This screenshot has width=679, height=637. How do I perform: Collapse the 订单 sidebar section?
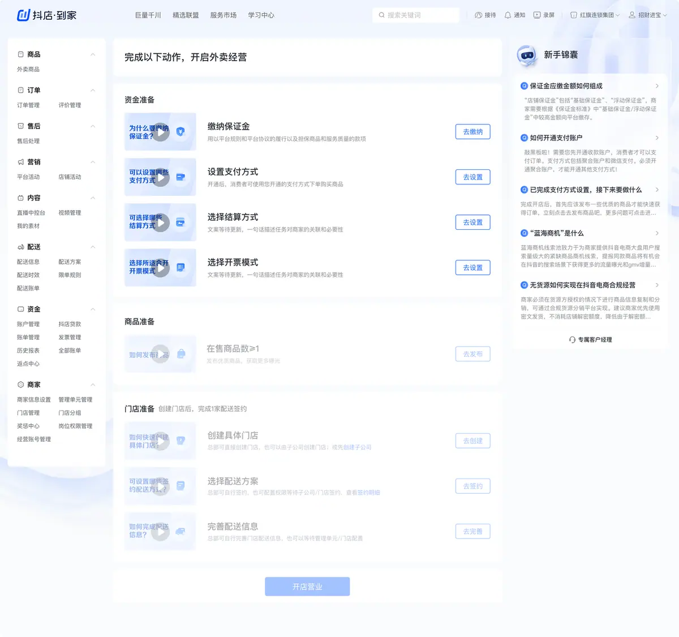coord(93,90)
